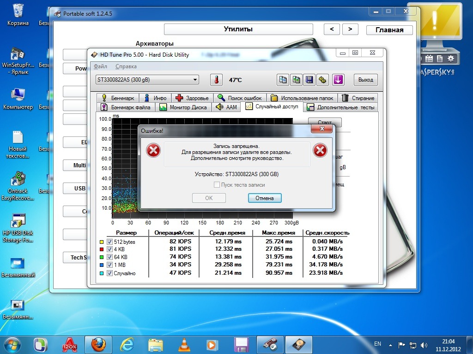Close the Ошибка! error dialog
This screenshot has width=473, height=354.
click(321, 129)
